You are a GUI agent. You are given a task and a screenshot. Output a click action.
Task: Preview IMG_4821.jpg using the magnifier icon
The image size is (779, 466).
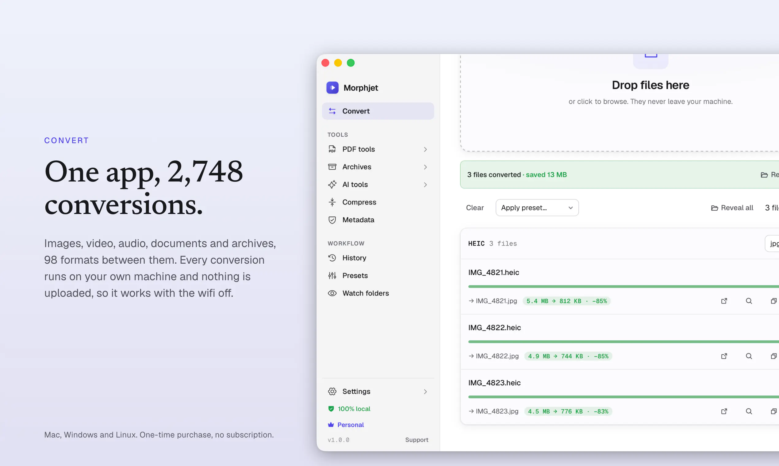749,301
